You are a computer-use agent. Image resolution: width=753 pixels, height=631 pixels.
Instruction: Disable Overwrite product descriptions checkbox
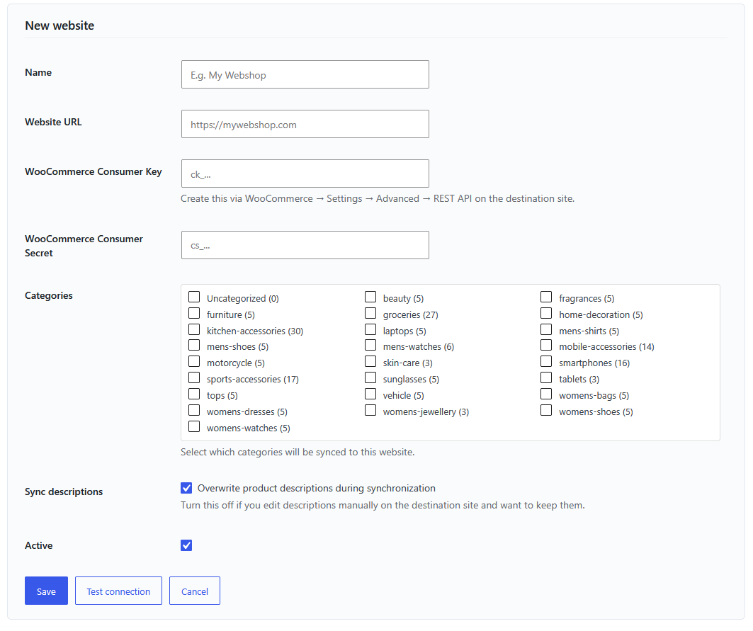click(186, 488)
